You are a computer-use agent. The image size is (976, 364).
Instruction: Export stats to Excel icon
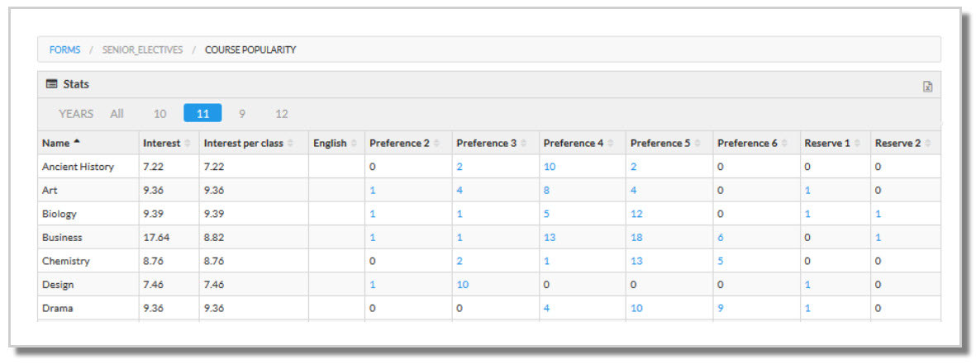tap(927, 87)
